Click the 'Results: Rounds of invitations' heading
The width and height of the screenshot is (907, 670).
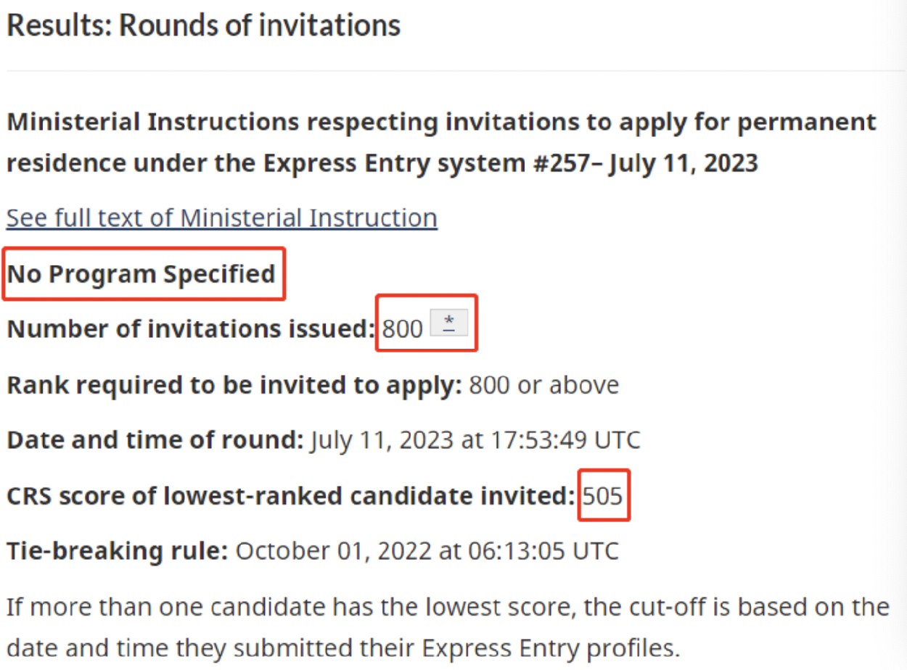click(203, 25)
